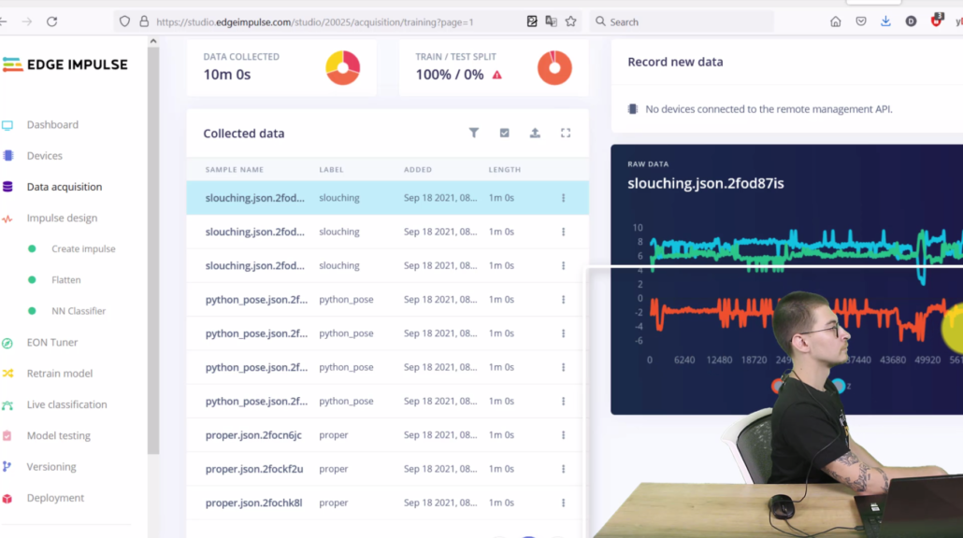
Task: Open the Dashboard page from sidebar
Action: pos(52,125)
